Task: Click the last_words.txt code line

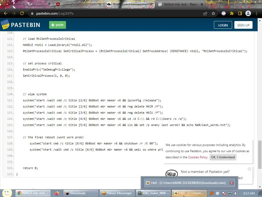Action: point(126,125)
